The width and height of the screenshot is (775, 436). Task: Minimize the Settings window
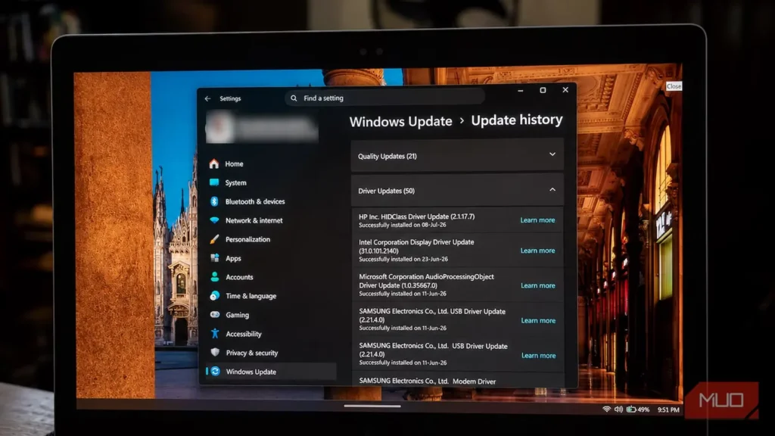coord(521,91)
